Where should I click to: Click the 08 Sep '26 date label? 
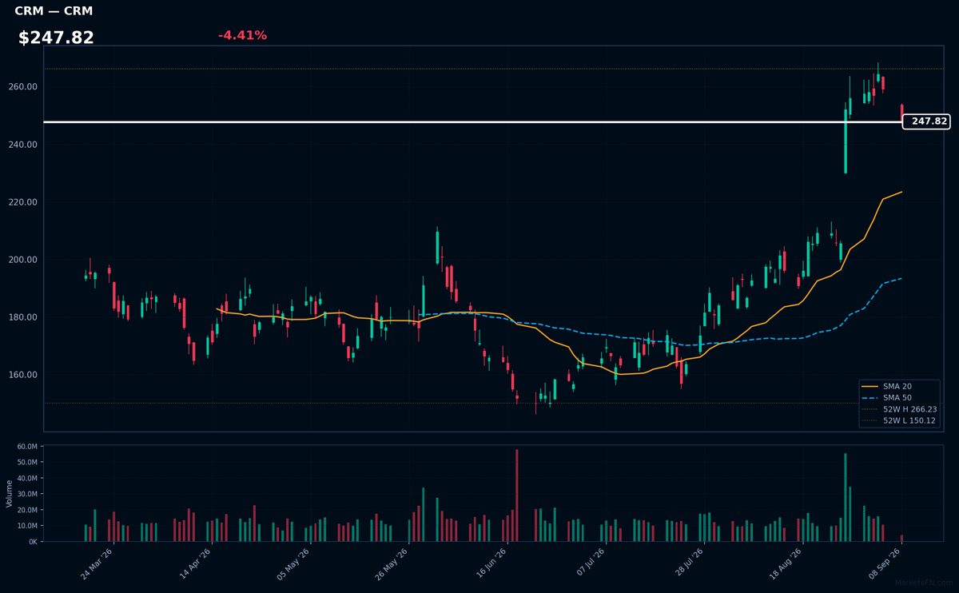point(885,563)
